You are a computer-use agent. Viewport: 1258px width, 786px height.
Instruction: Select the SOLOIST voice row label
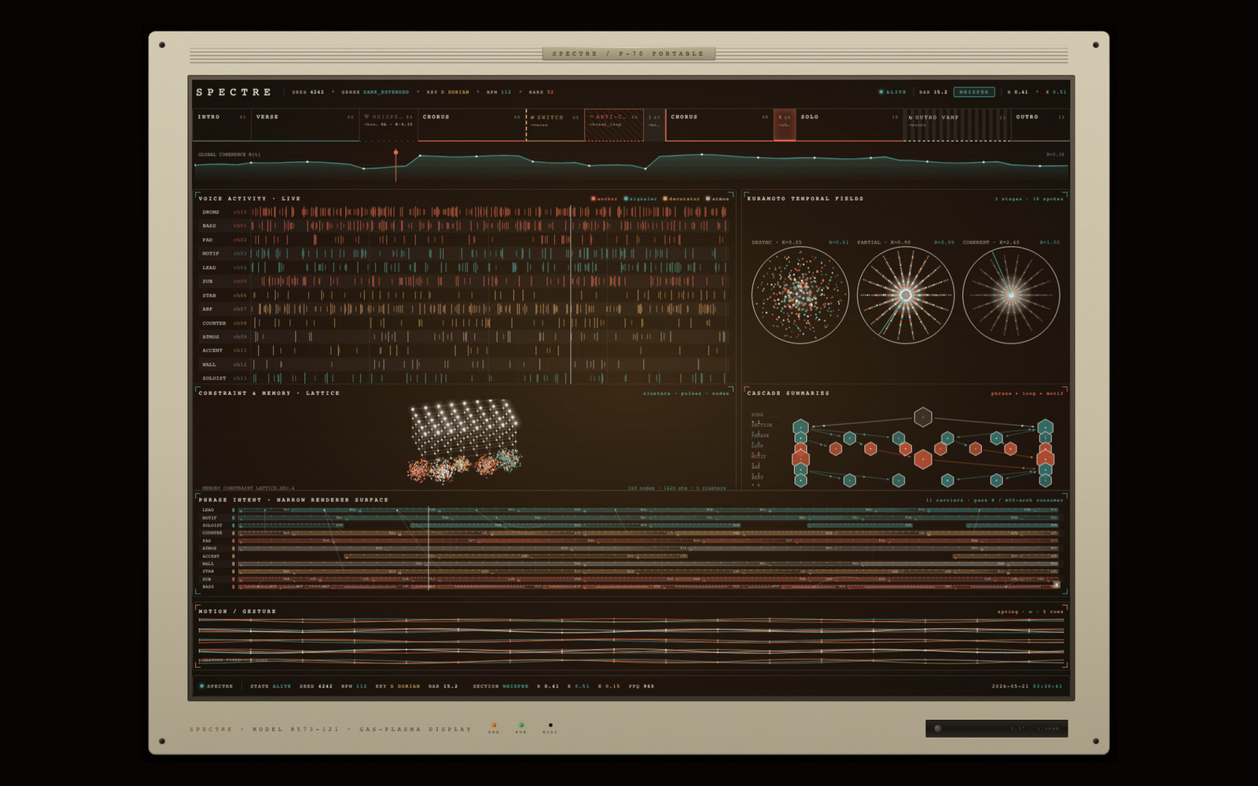click(214, 378)
